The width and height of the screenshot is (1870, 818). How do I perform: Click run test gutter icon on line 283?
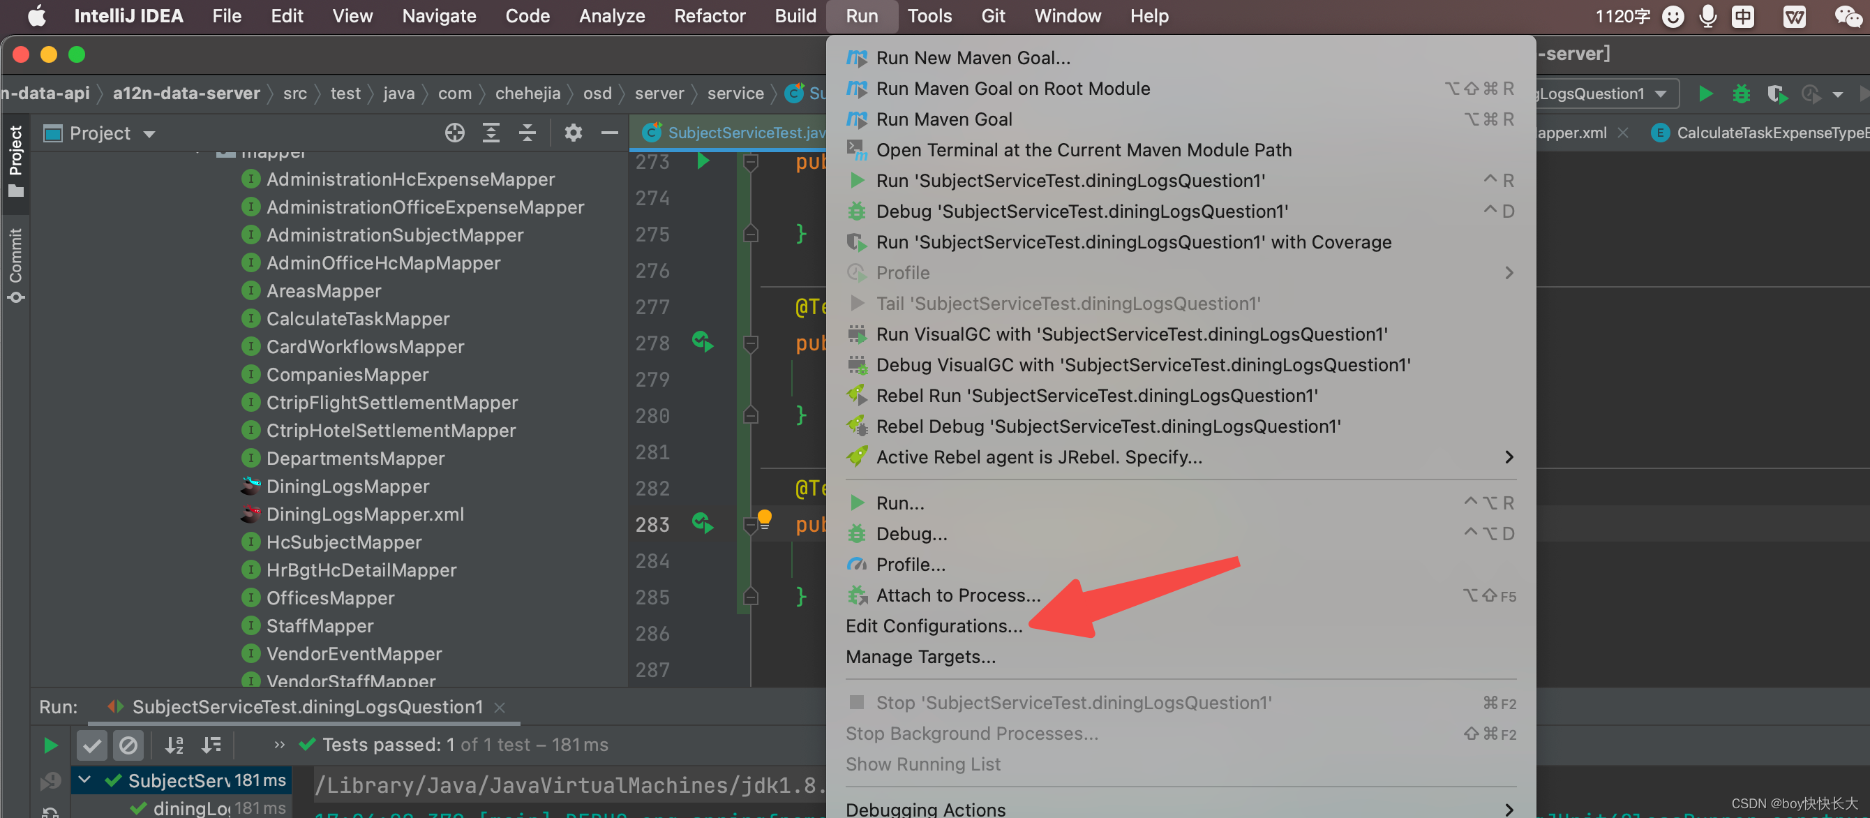click(x=703, y=523)
